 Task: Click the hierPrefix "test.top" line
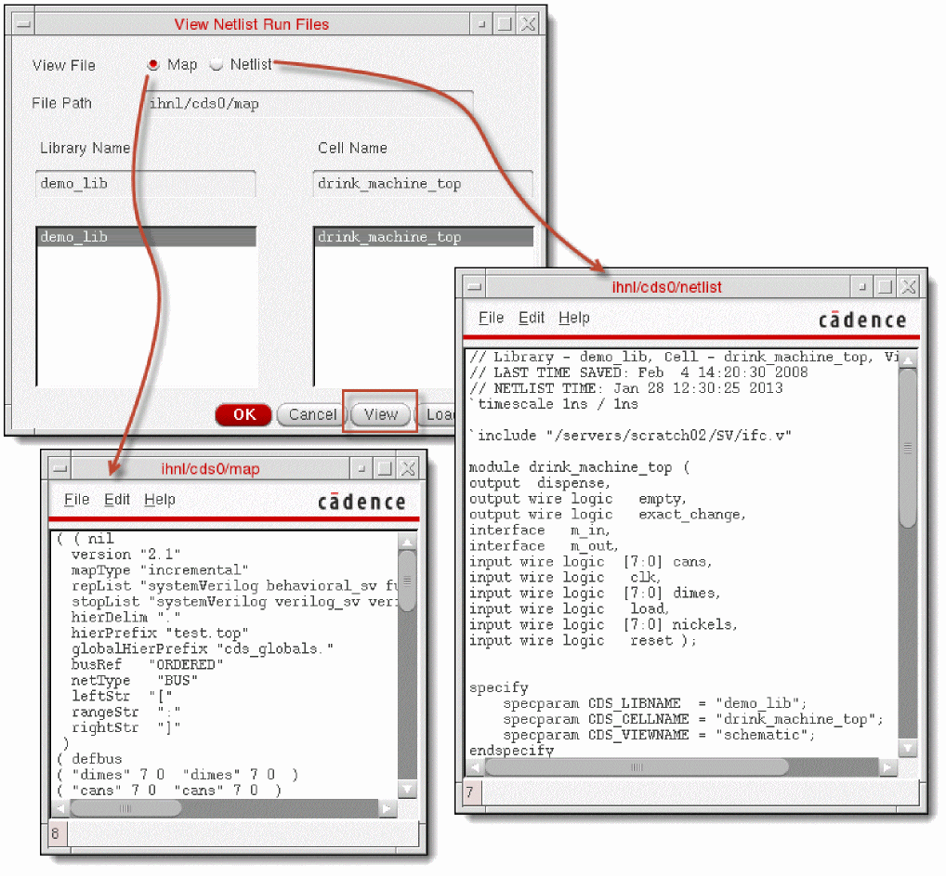coord(160,633)
